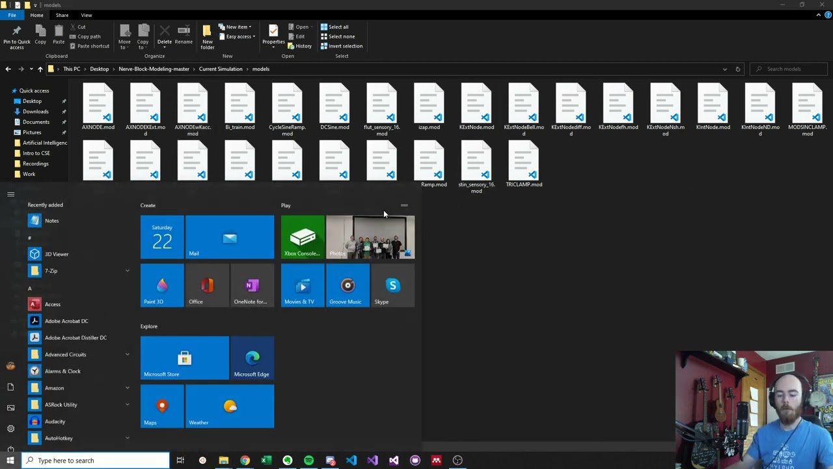The width and height of the screenshot is (833, 469).
Task: Launch 3D Viewer from app list
Action: [79, 254]
